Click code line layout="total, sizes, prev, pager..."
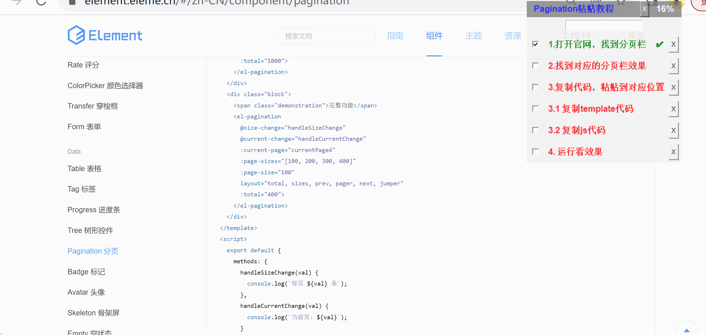Image resolution: width=706 pixels, height=335 pixels. tap(322, 183)
